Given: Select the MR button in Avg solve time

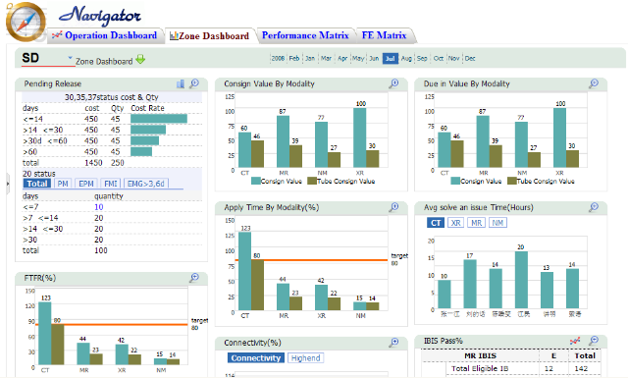Looking at the screenshot, I should click(476, 223).
